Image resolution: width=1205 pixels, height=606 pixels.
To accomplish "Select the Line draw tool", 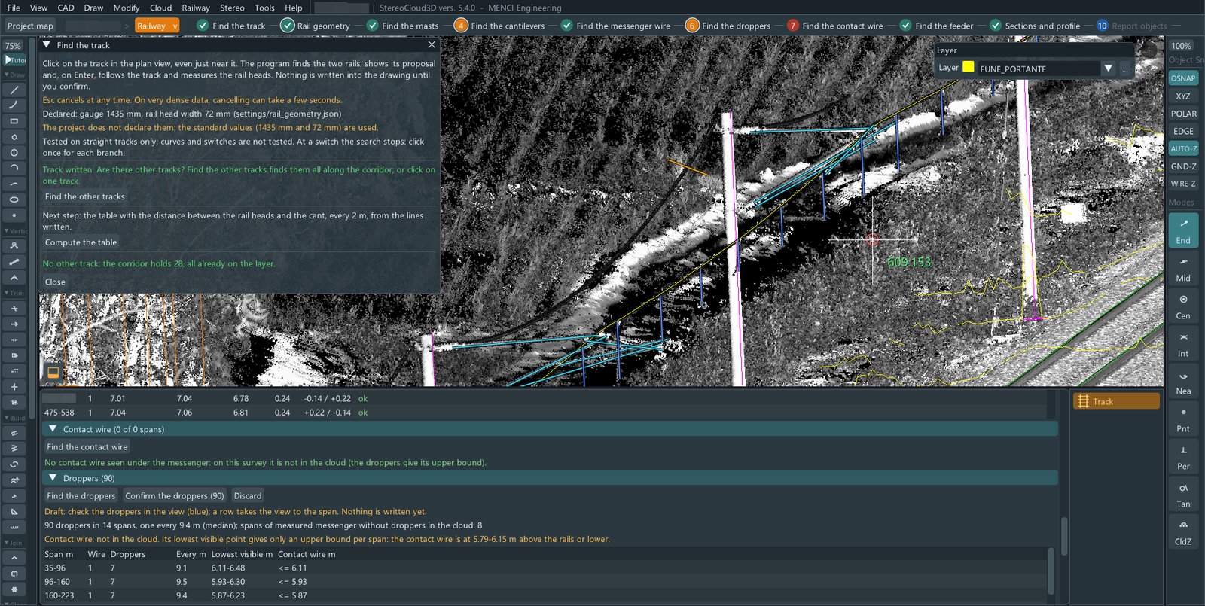I will coord(14,90).
